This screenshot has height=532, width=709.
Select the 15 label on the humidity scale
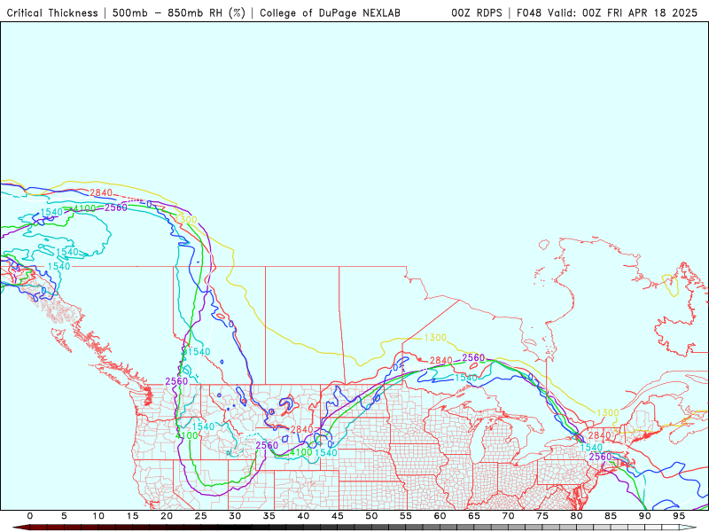click(132, 516)
